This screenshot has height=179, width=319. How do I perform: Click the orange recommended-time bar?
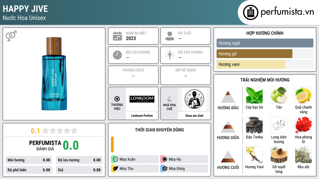[x=112, y=145]
